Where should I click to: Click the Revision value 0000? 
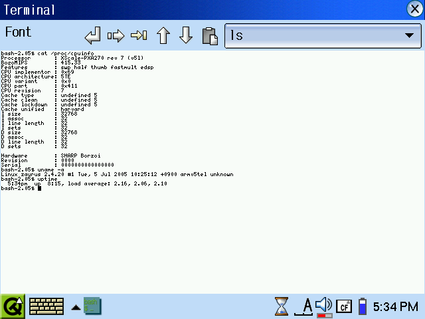tap(68, 160)
